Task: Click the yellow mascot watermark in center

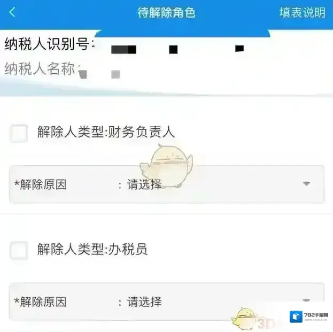Action: coord(167,166)
